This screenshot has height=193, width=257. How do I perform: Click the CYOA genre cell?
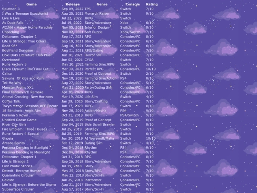click(89, 60)
